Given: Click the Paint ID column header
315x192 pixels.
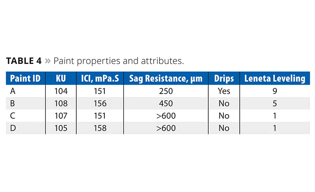Looking at the screenshot, I should pyautogui.click(x=25, y=78).
